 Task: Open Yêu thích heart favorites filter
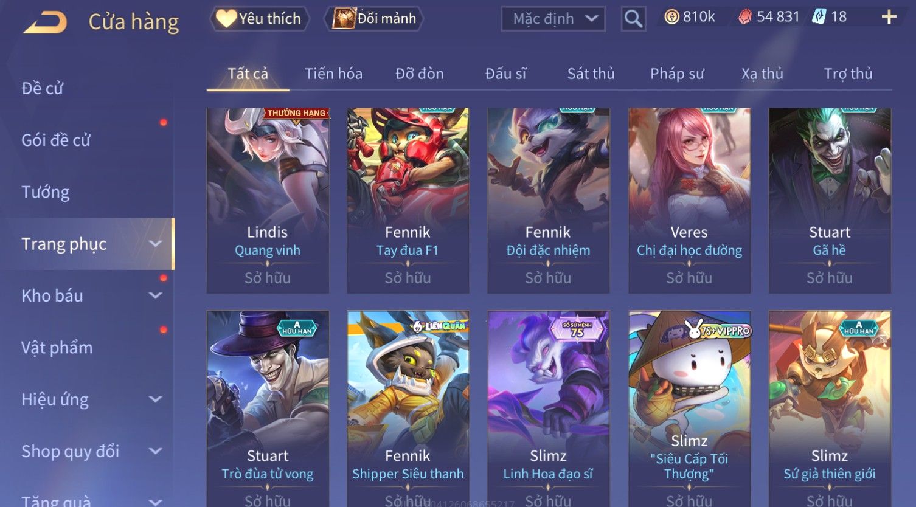(x=259, y=19)
